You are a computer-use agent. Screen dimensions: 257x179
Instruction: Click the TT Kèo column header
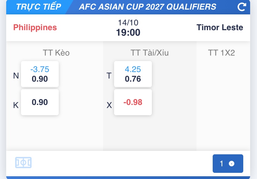pos(56,53)
